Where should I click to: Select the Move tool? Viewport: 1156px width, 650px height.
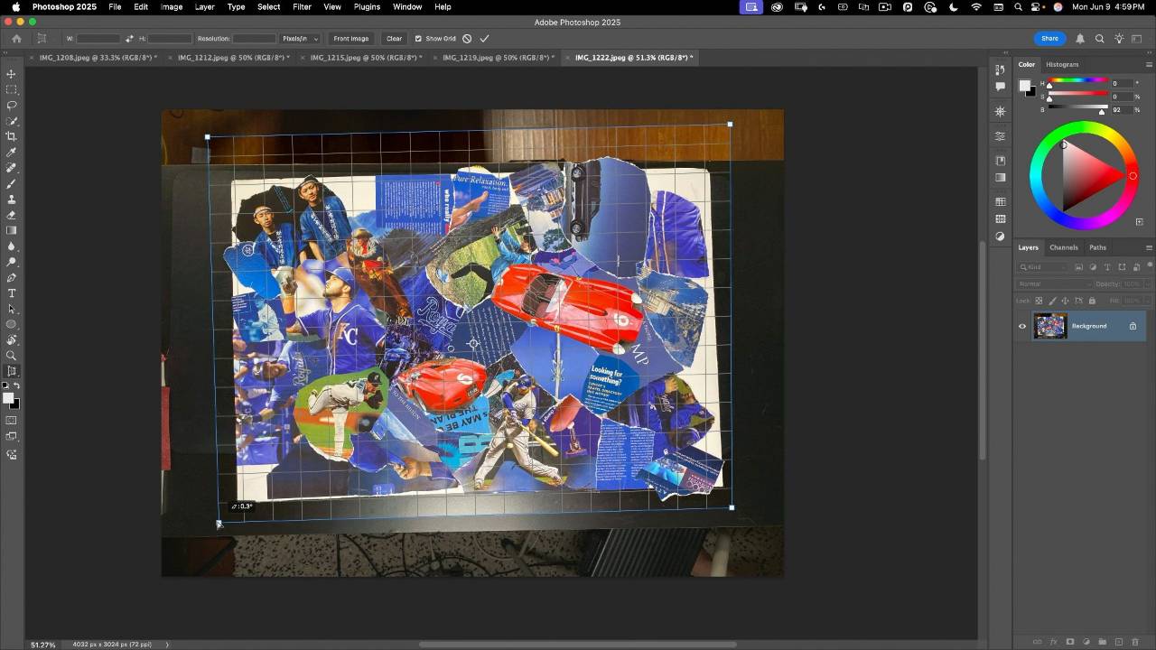(12, 74)
